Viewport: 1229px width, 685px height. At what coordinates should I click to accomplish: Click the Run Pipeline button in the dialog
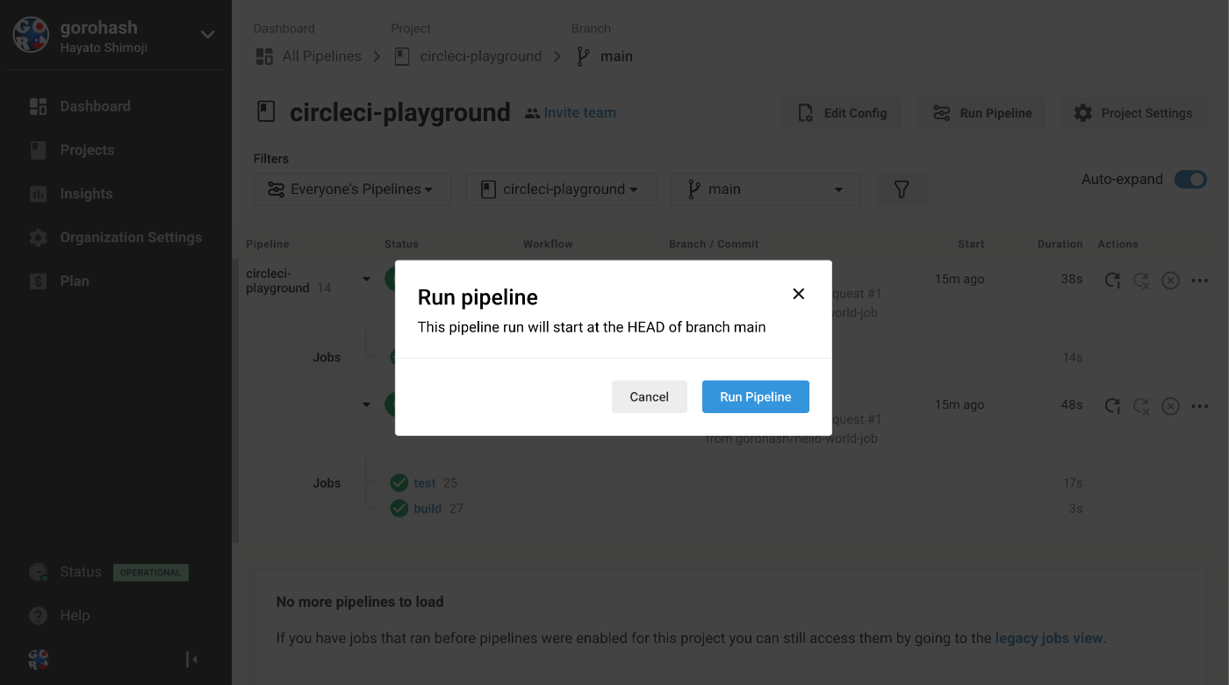point(755,396)
